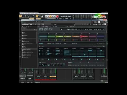The image size is (127, 95).
Task: Toggle the yellow round button under slot 4
Action: click(x=65, y=40)
